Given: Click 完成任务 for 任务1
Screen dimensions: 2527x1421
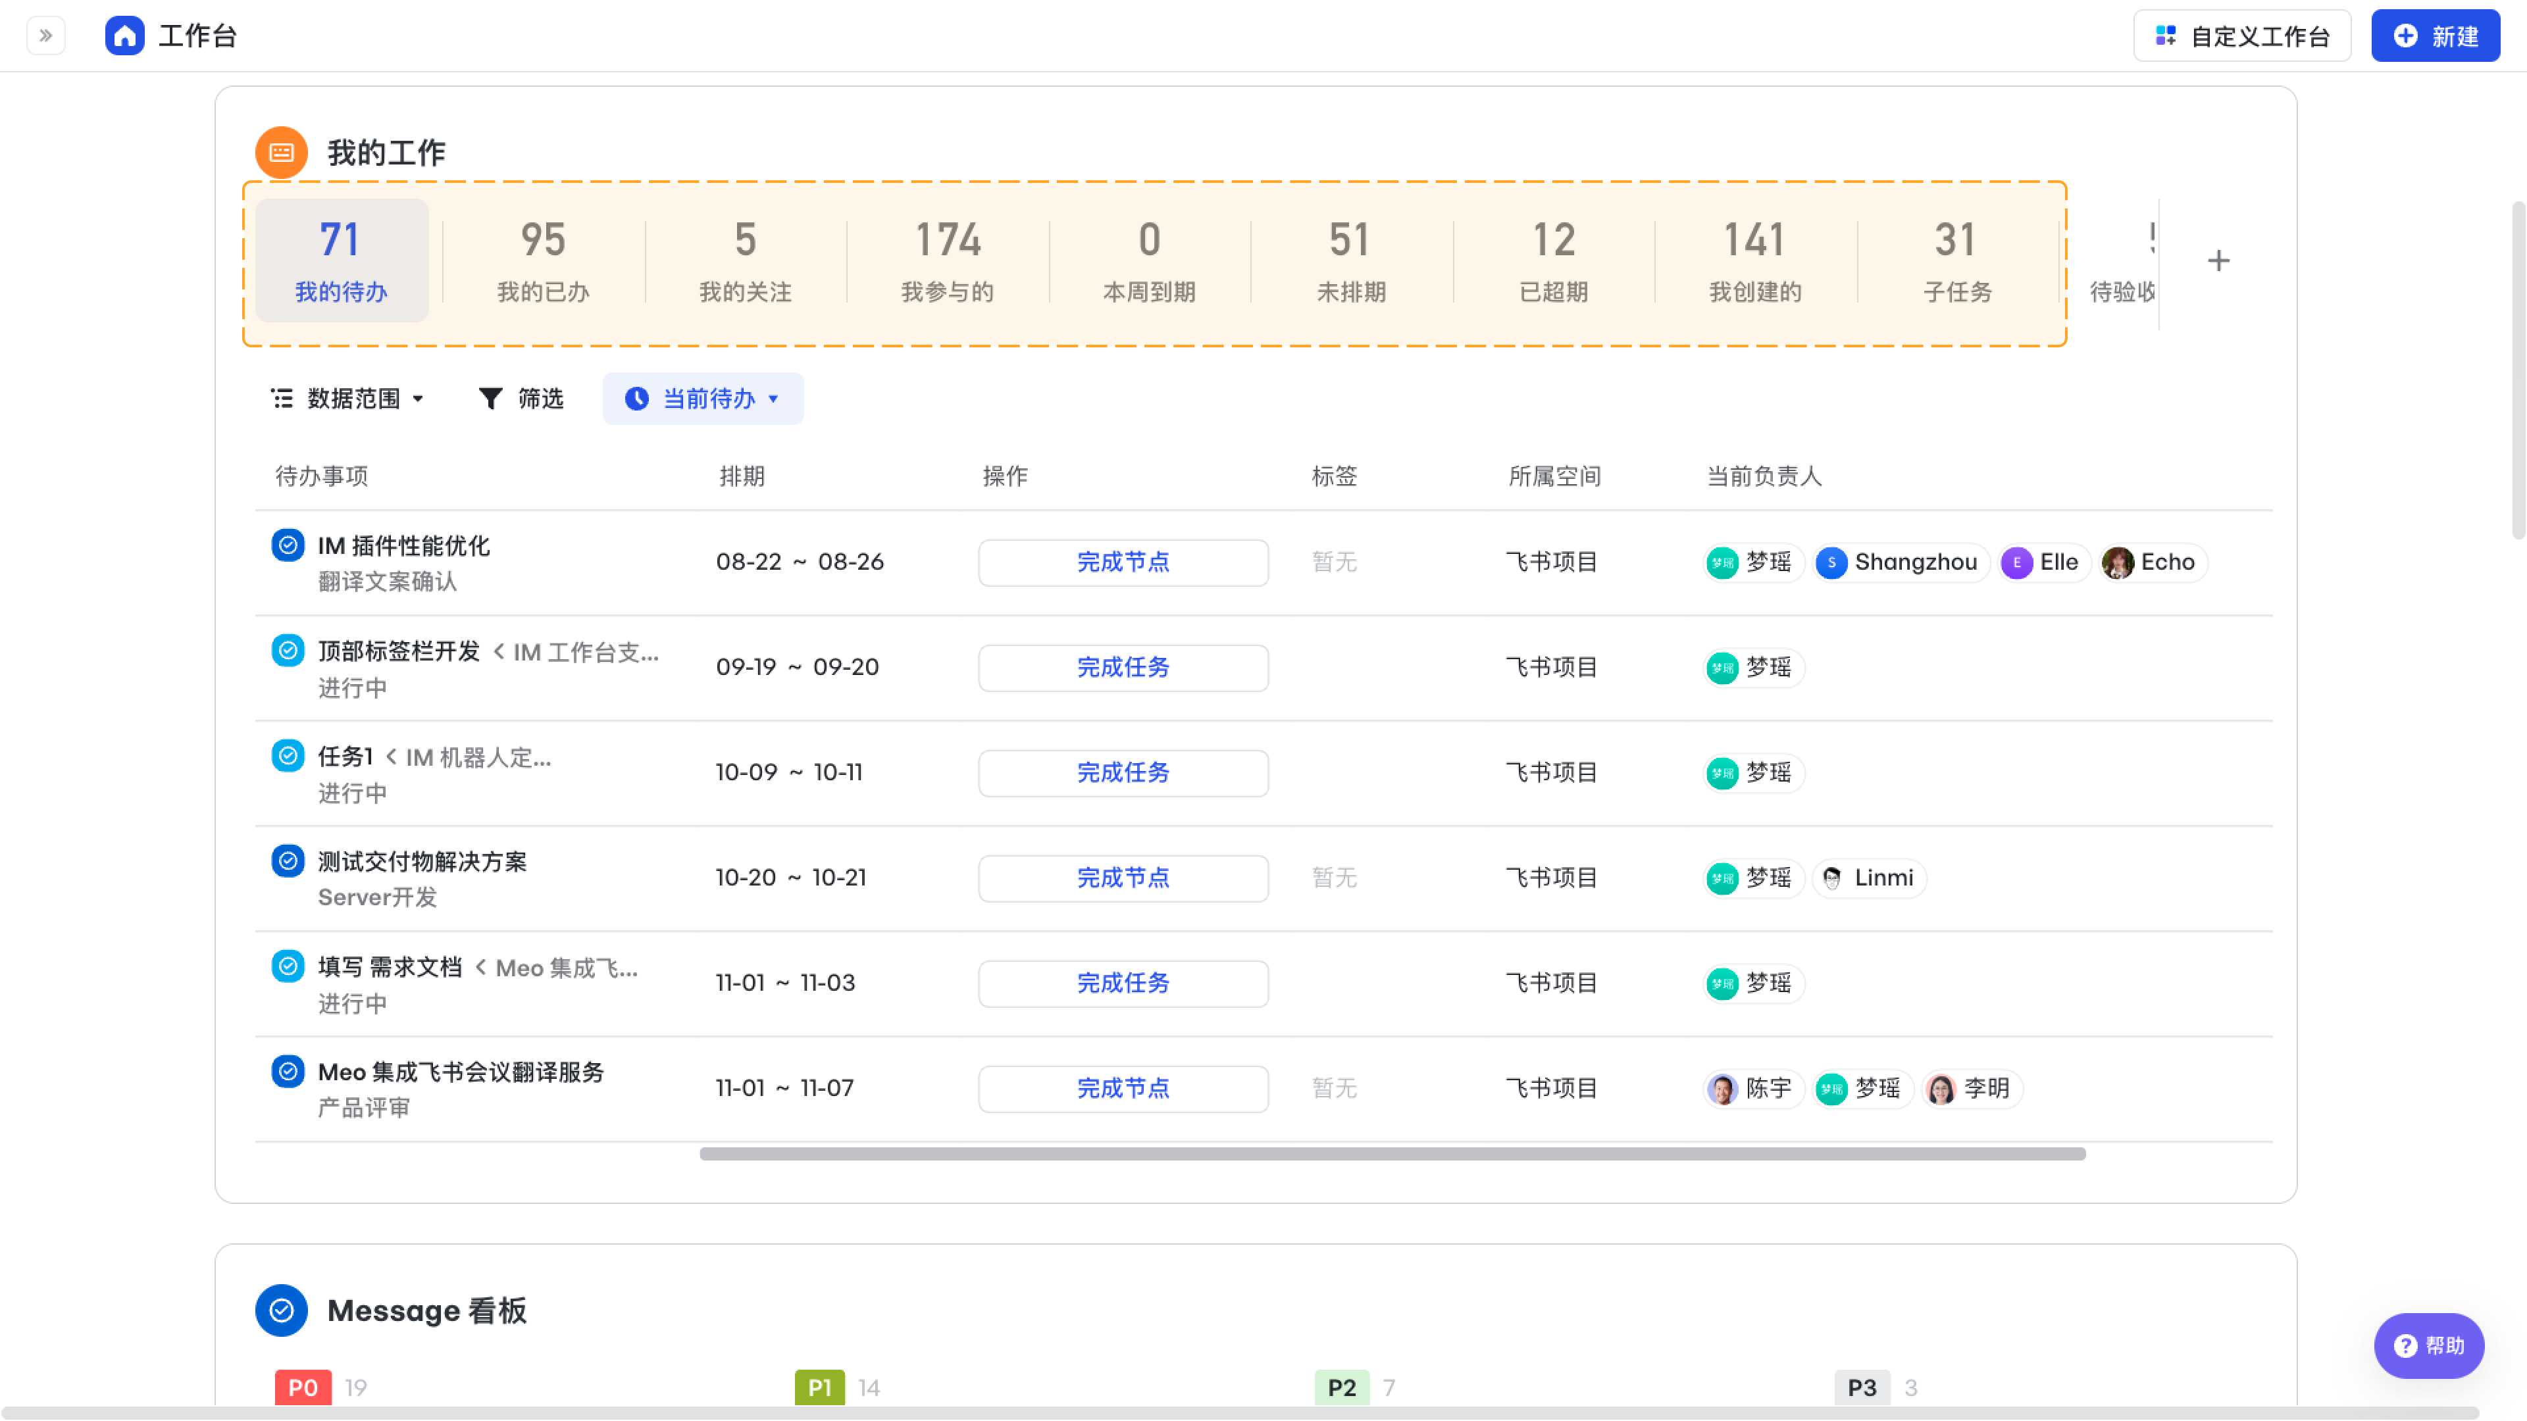Looking at the screenshot, I should 1123,773.
